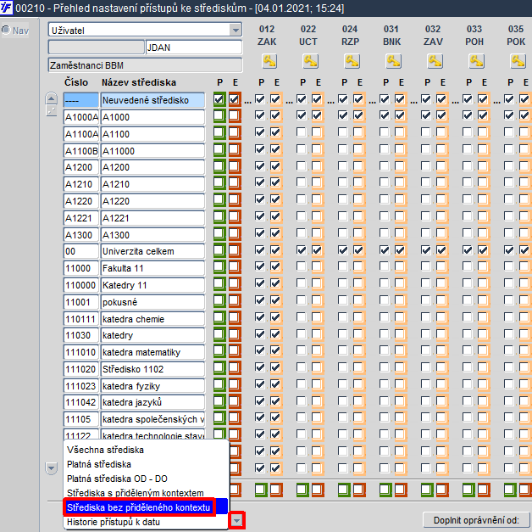This screenshot has height=532, width=532.
Task: Click the pokusné name cell
Action: coord(152,302)
